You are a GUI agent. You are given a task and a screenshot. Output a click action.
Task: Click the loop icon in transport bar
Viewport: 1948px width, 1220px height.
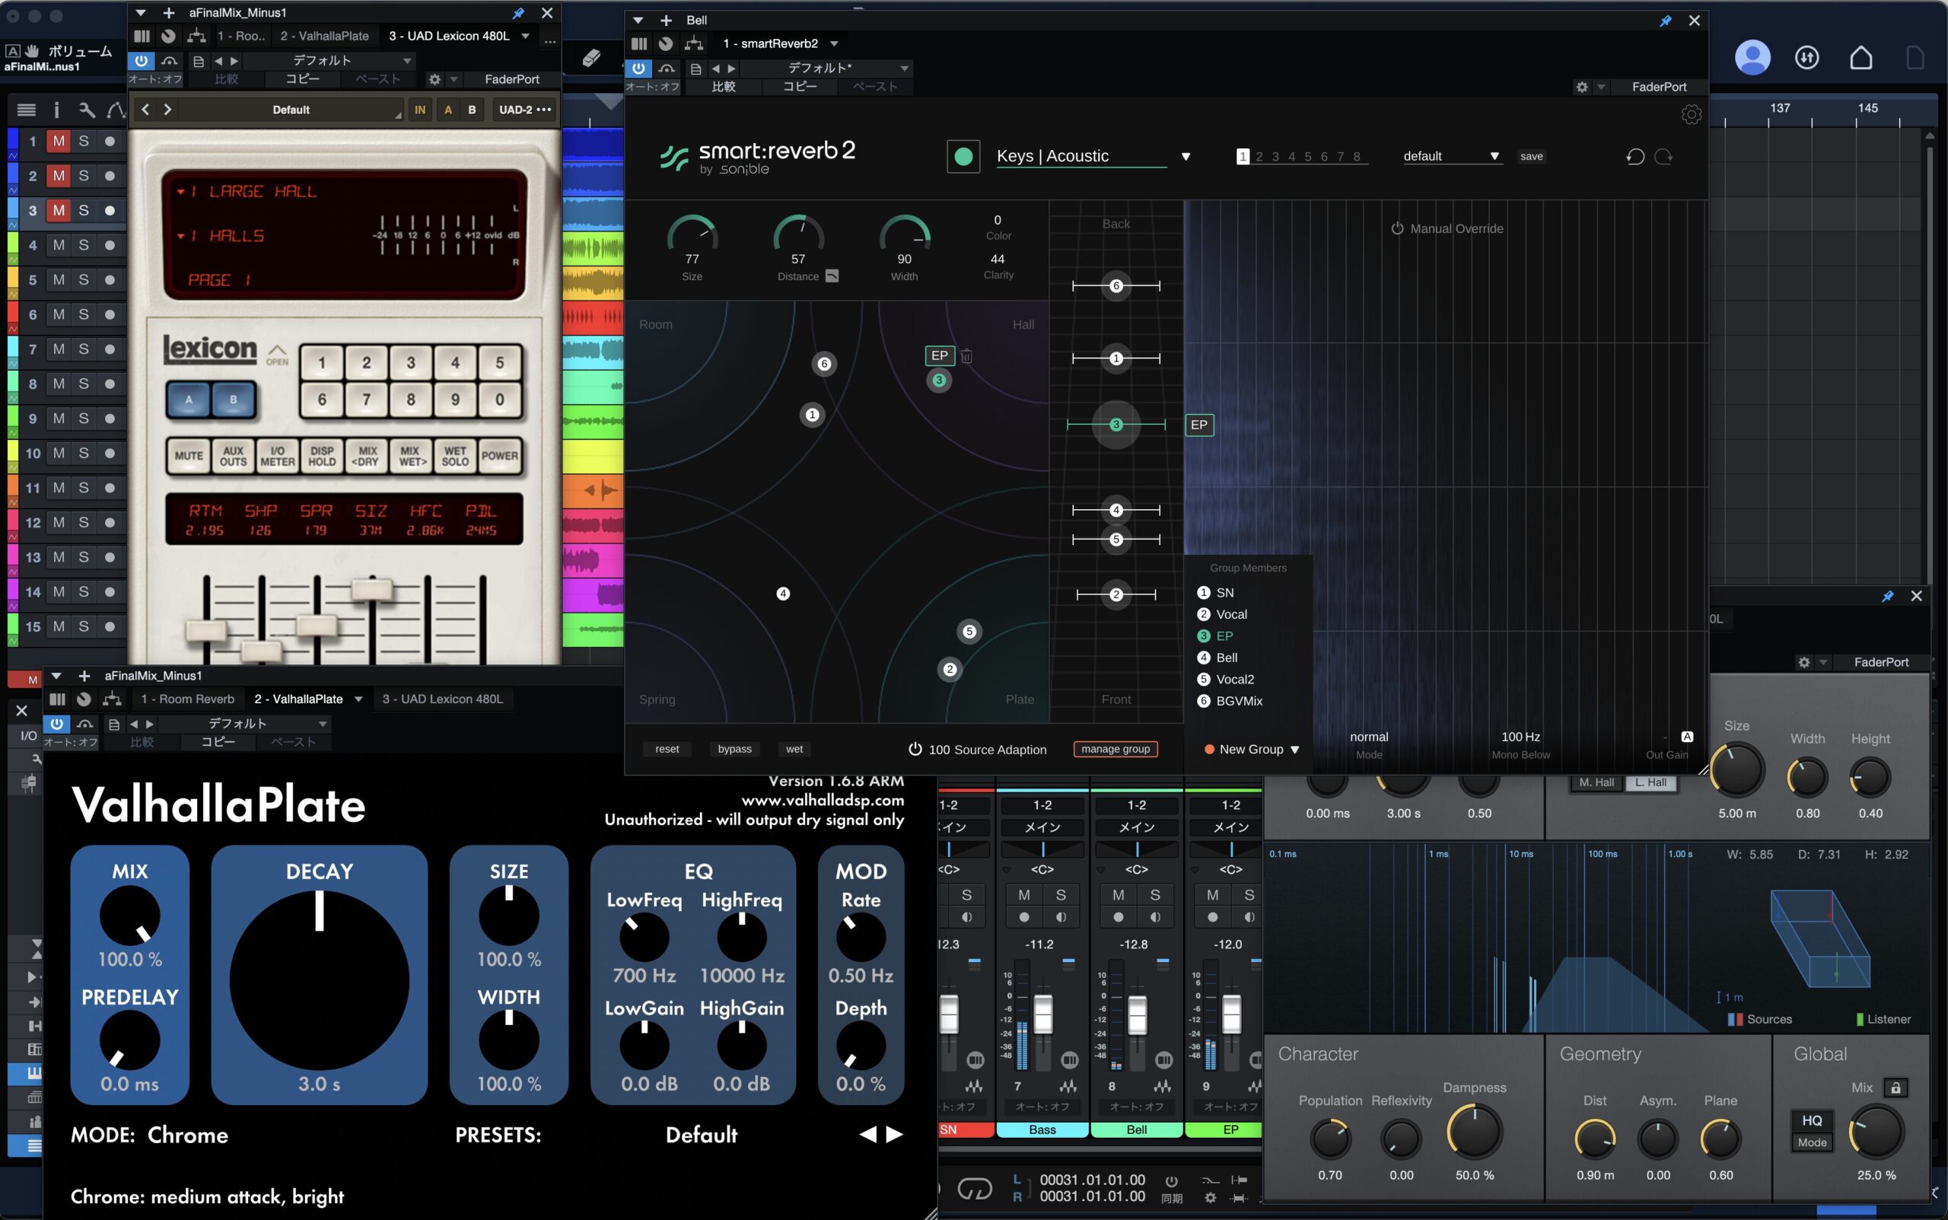tap(975, 1189)
